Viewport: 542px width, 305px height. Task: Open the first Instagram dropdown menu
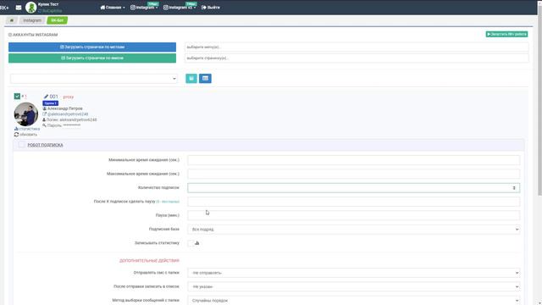point(144,8)
